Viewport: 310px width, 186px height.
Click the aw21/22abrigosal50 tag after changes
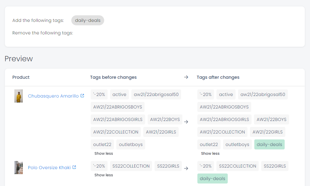point(263,94)
